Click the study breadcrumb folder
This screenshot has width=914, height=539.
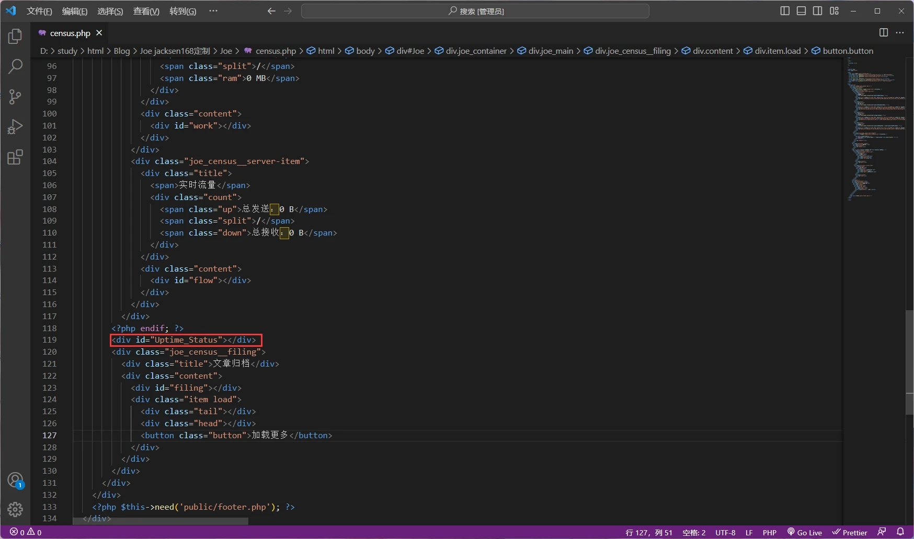(x=67, y=51)
